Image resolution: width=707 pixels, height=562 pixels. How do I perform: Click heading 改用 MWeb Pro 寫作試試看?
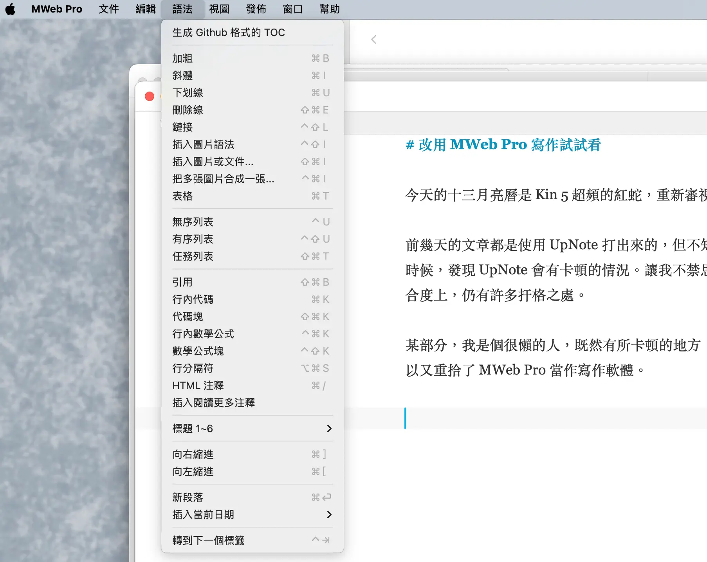coord(503,145)
